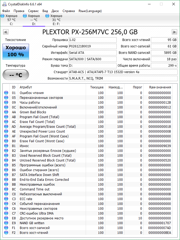Image resolution: width=180 pixels, height=240 pixels.
Task: Click the status circle for attribute B0
Action: pyautogui.click(x=6, y=141)
